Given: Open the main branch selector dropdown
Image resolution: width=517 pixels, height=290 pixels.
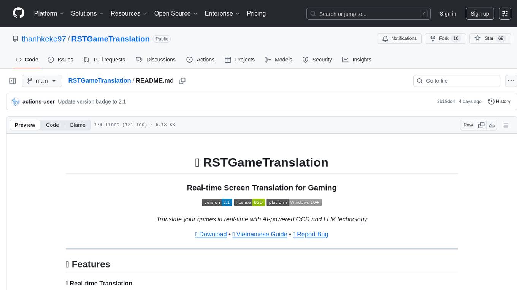Looking at the screenshot, I should pos(41,81).
